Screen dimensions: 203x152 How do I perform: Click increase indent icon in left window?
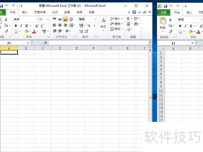click(x=60, y=31)
